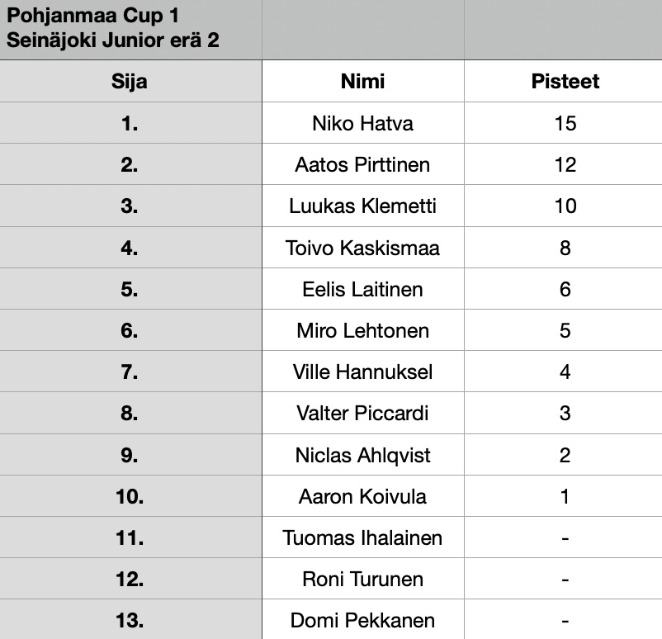Click the rank cell showing 10.
The image size is (662, 639).
click(x=130, y=496)
